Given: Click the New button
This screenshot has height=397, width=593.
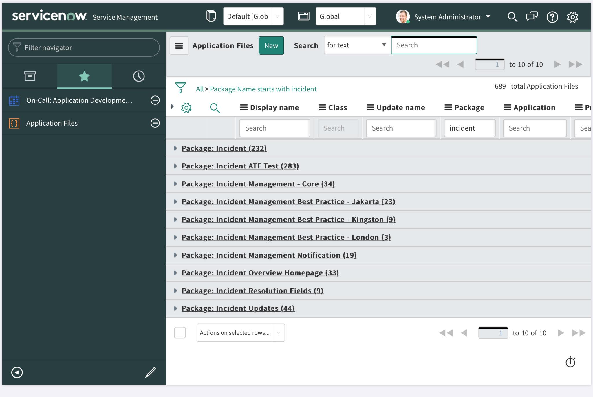Looking at the screenshot, I should [271, 45].
